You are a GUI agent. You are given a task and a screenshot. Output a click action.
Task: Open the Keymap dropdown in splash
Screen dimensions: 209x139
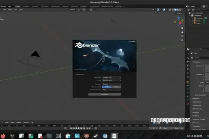pyautogui.click(x=111, y=84)
